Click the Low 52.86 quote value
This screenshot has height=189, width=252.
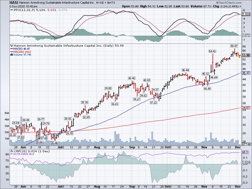[164, 6]
